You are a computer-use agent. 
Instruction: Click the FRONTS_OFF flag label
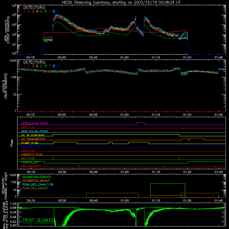[30, 162]
